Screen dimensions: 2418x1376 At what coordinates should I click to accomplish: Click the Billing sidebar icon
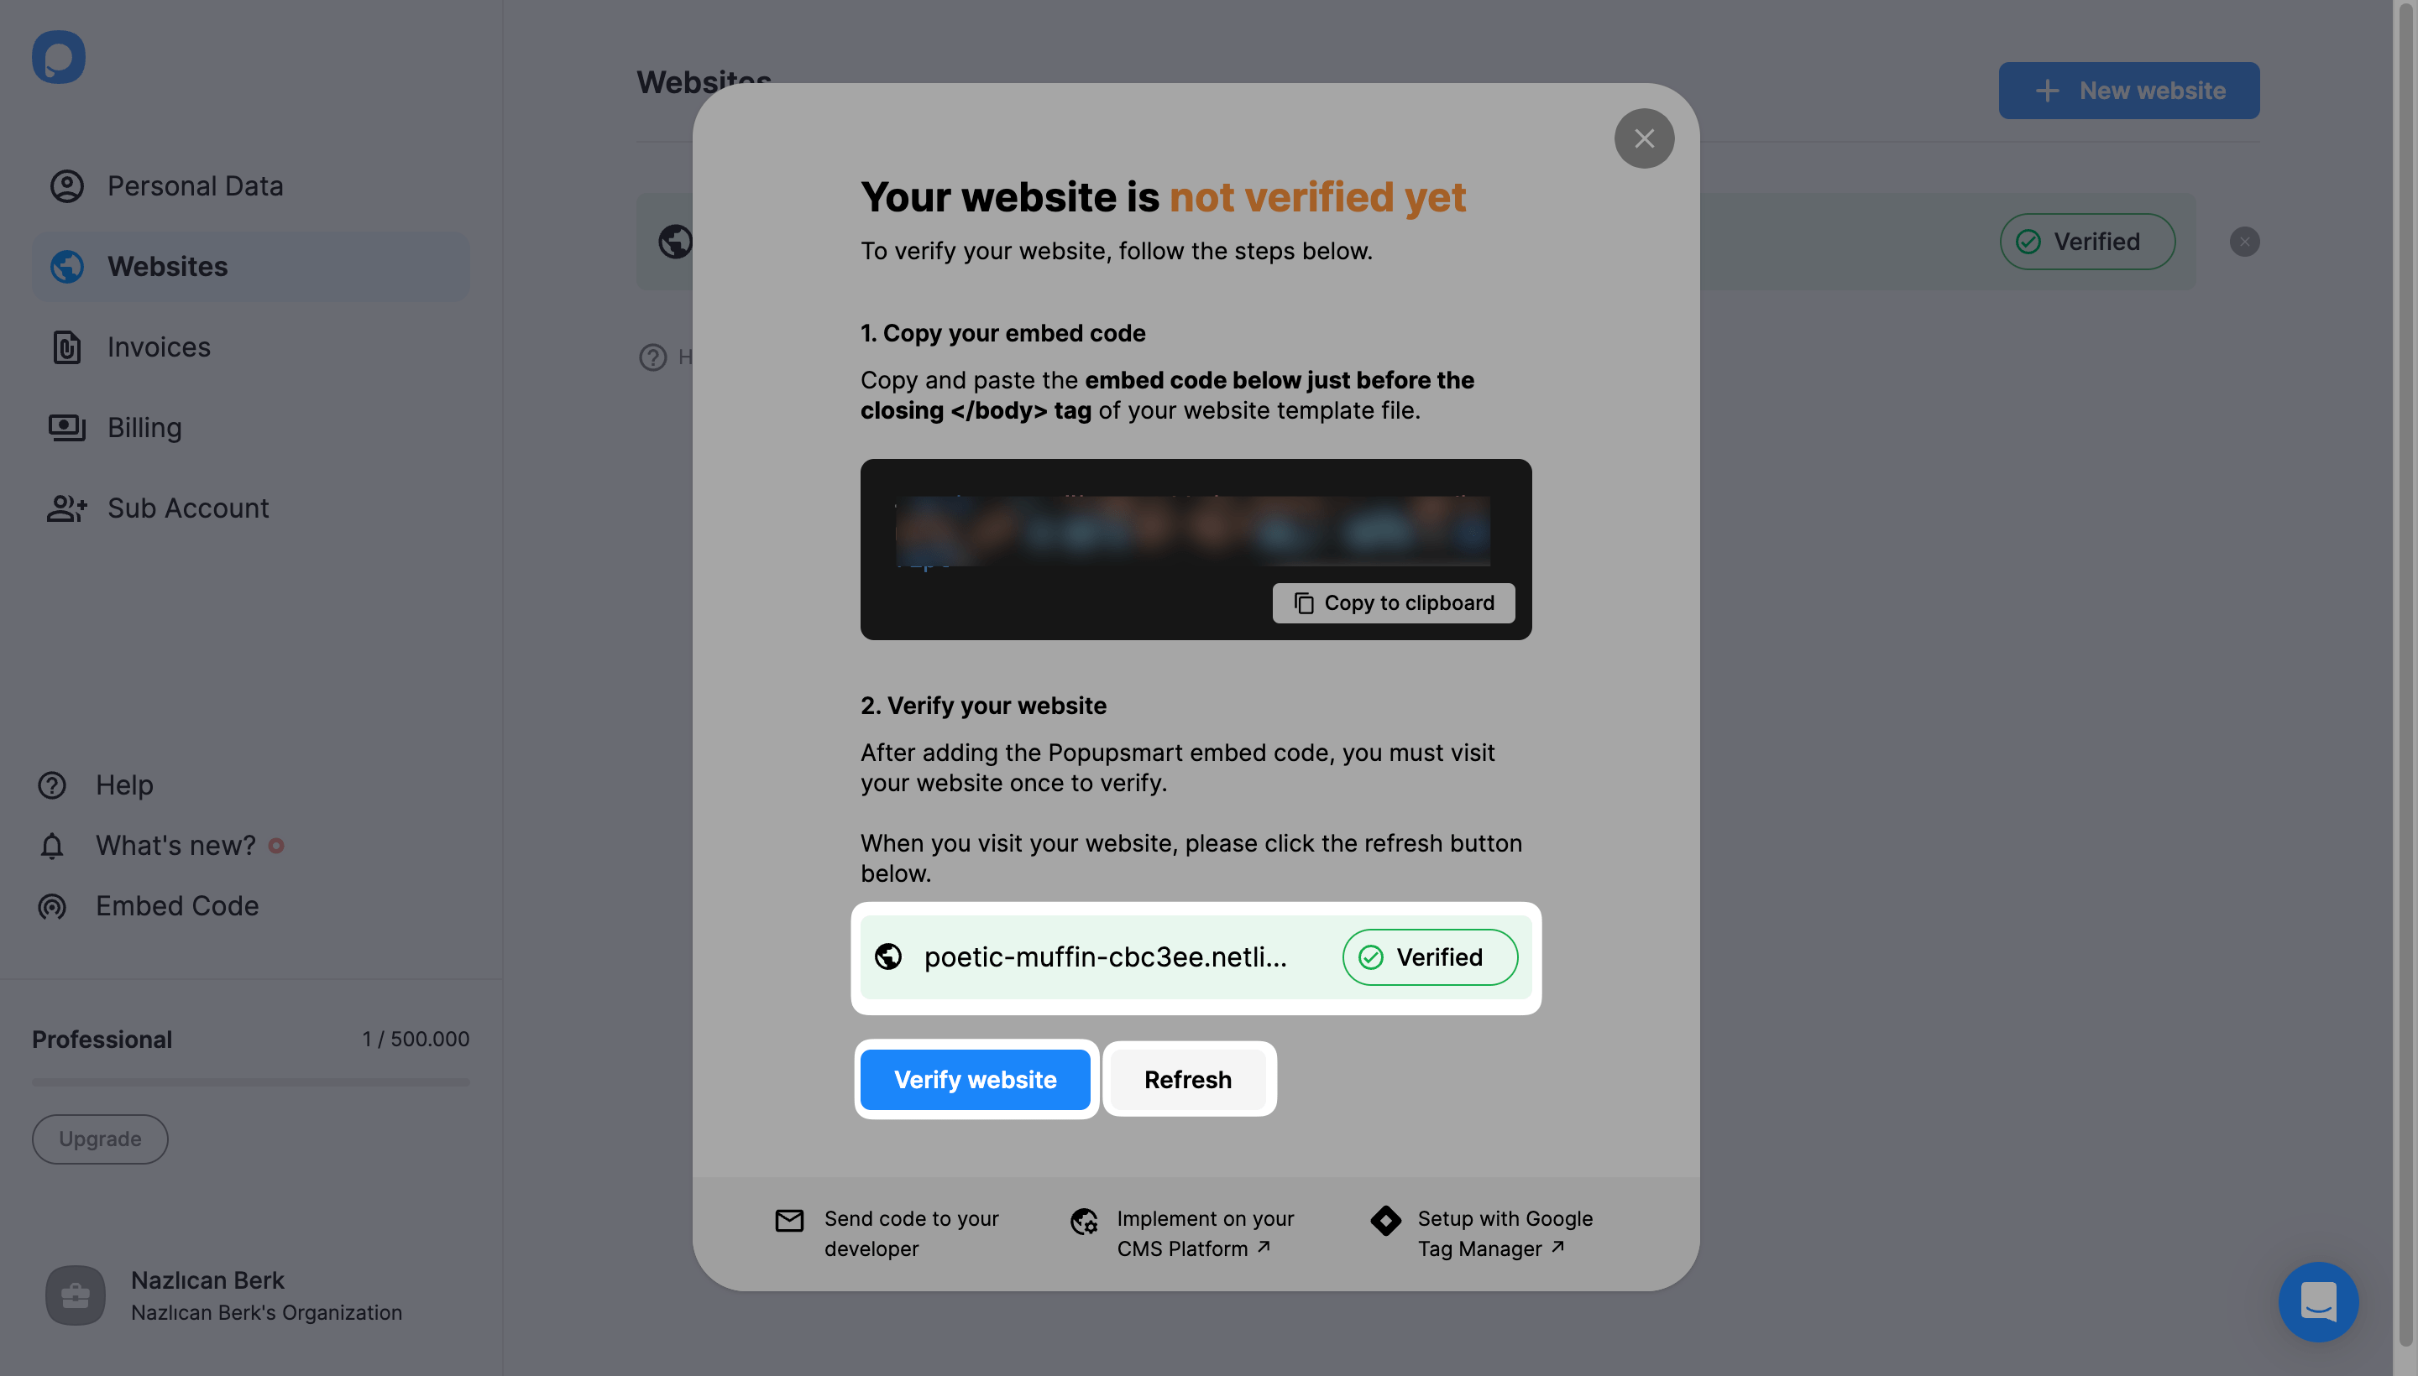(x=66, y=428)
